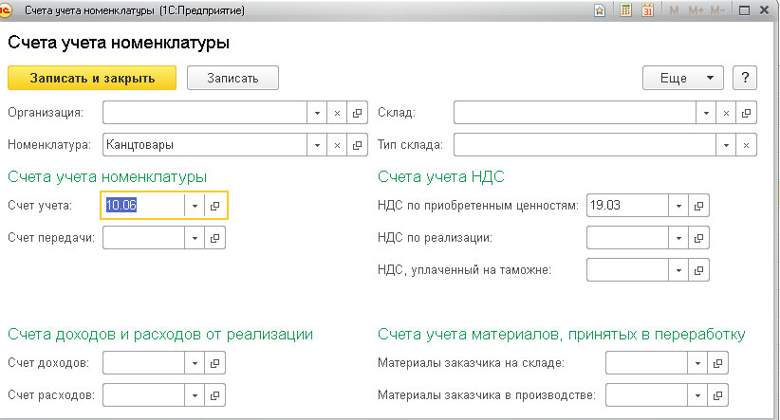Expand the Номенклатура dropdown list

317,145
